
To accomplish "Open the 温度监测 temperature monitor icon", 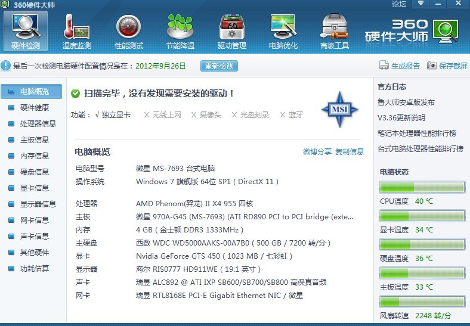I will pos(77,31).
